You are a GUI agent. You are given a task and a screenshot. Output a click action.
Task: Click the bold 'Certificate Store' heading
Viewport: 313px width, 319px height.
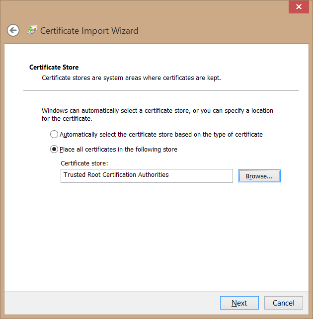tap(54, 67)
